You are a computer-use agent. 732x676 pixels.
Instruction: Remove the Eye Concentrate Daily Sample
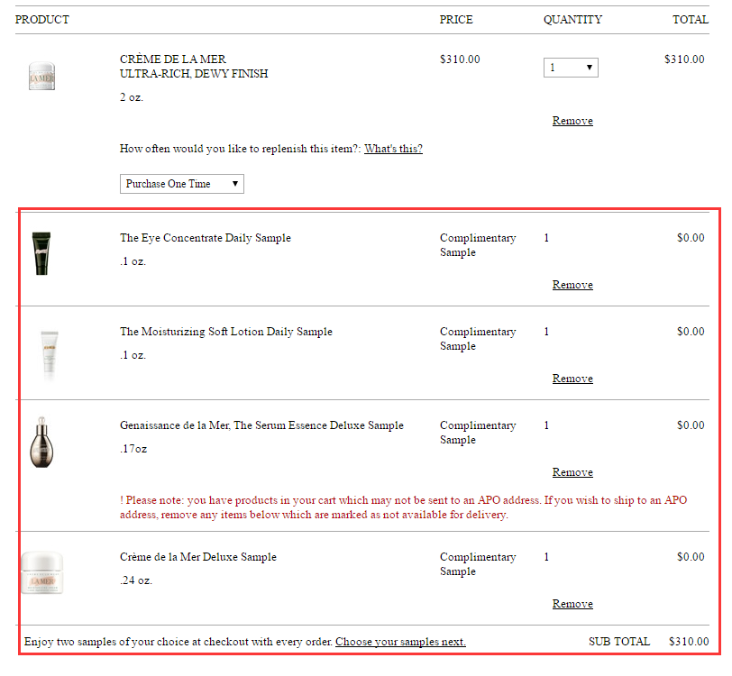572,285
